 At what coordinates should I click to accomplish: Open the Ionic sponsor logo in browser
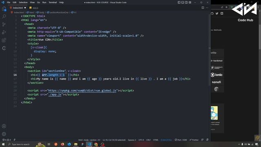(217, 75)
